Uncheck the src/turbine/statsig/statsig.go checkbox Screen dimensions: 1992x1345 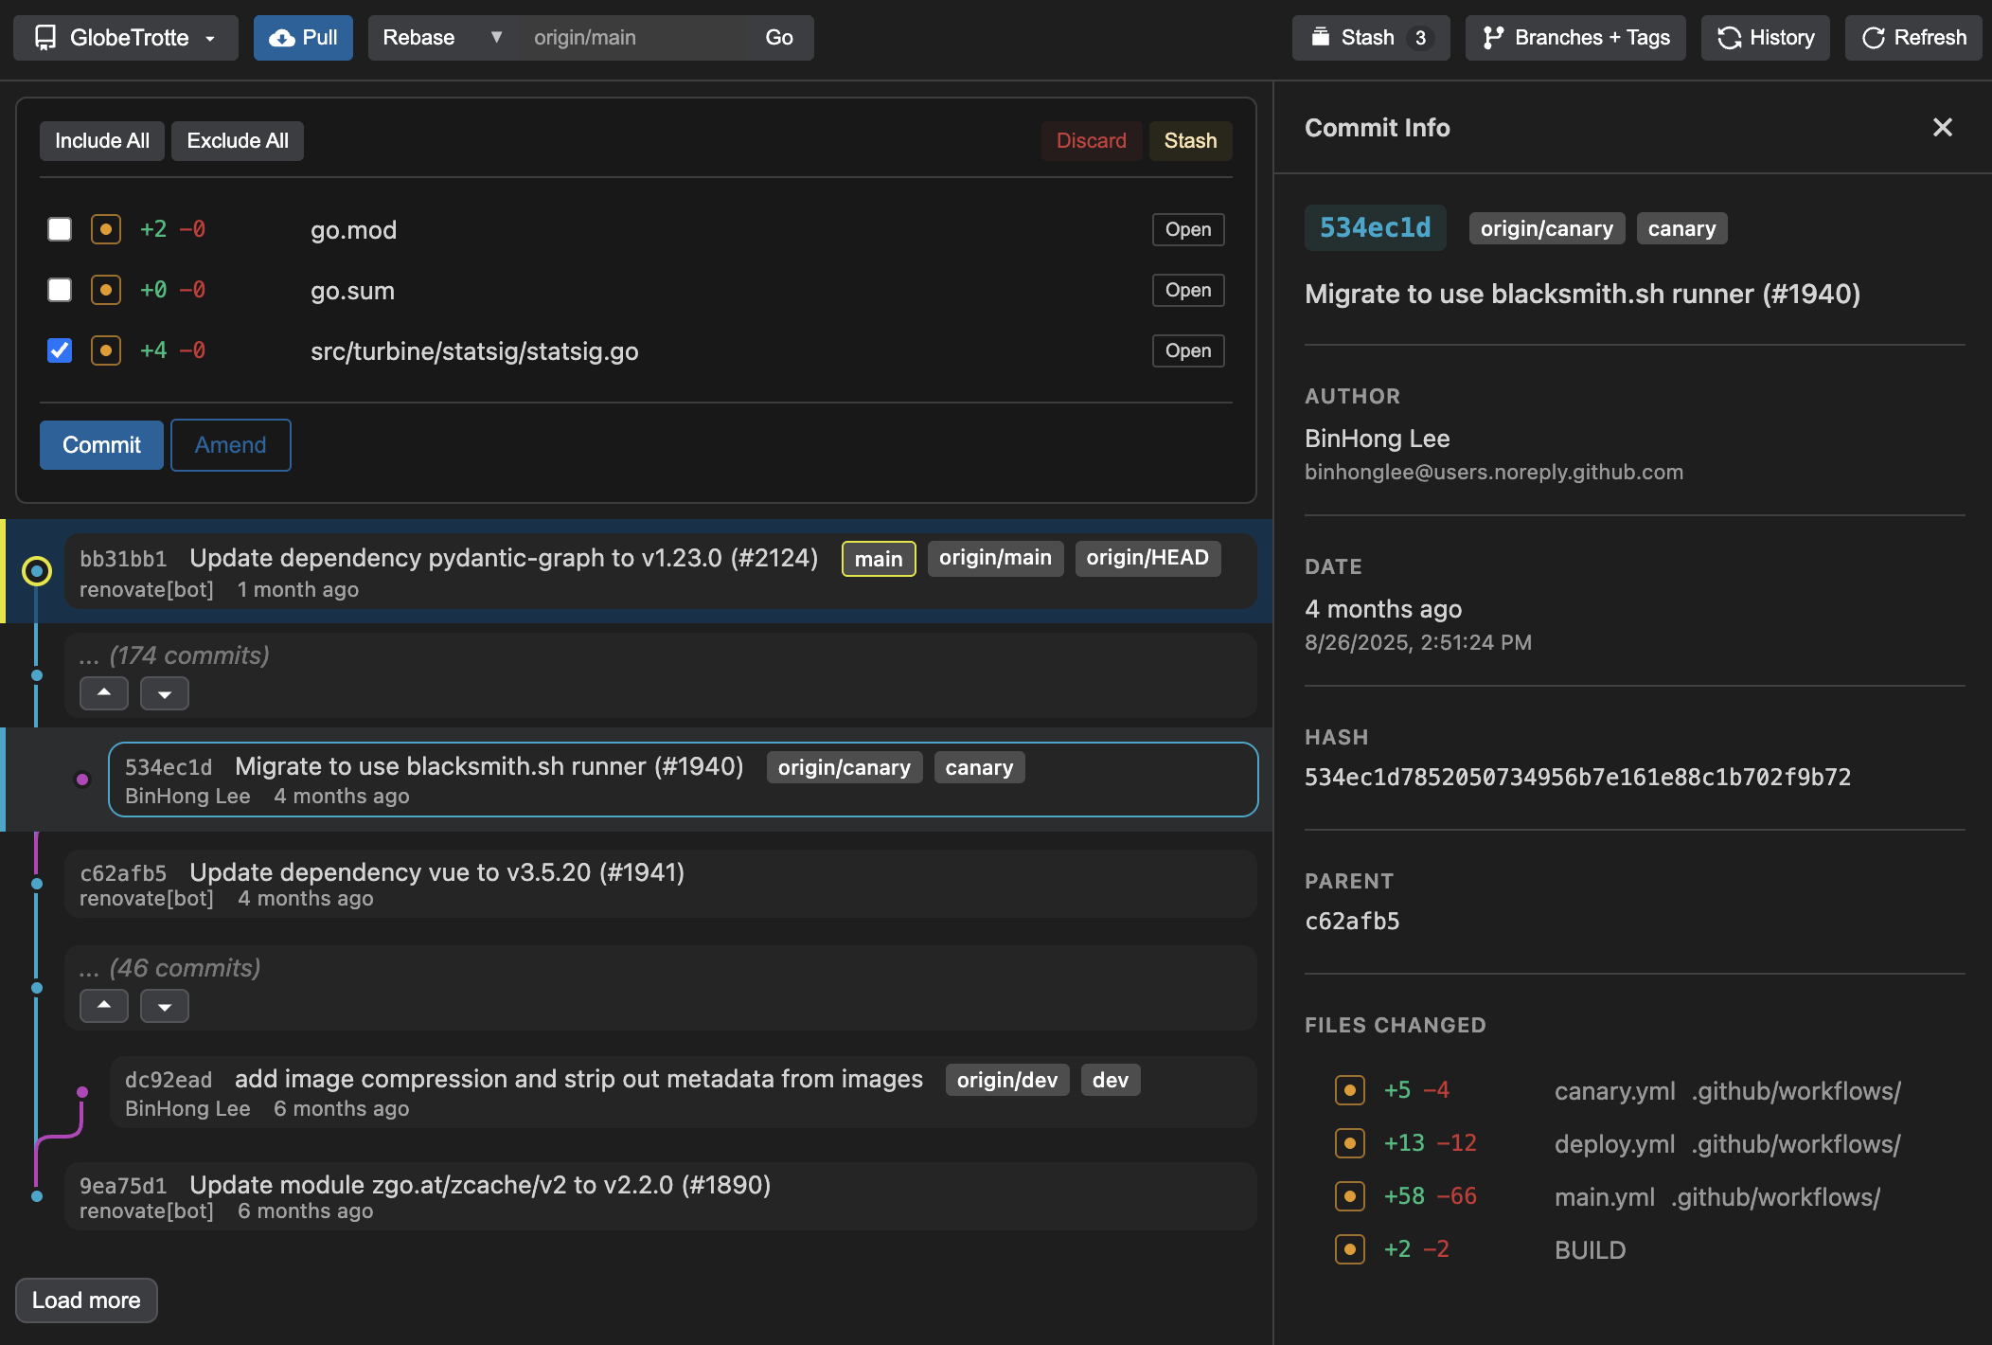(59, 350)
